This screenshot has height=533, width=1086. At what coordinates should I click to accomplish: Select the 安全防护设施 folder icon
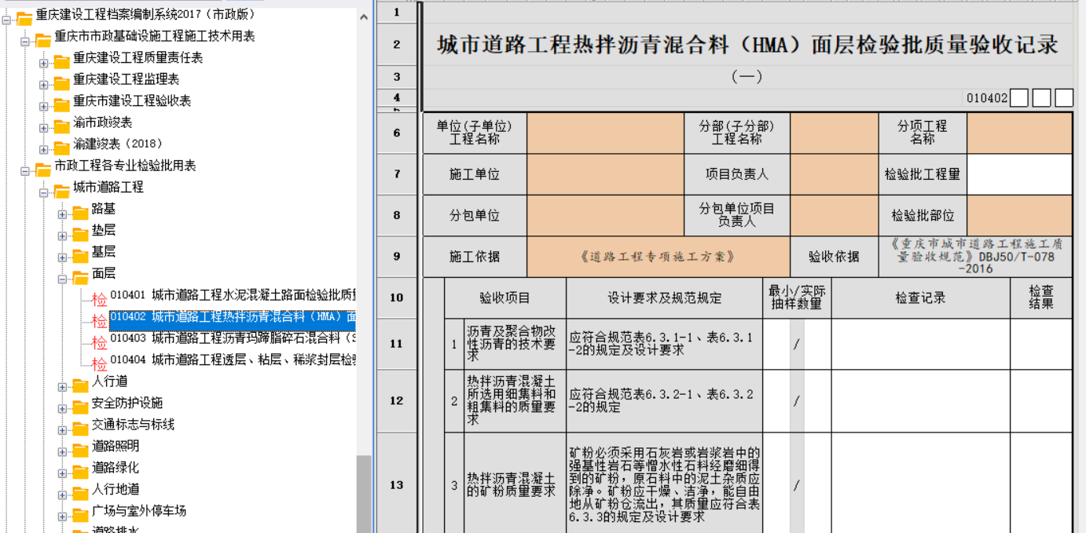(x=80, y=407)
